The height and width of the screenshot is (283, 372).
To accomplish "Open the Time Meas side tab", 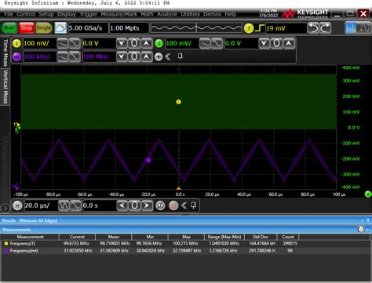I will (x=5, y=53).
